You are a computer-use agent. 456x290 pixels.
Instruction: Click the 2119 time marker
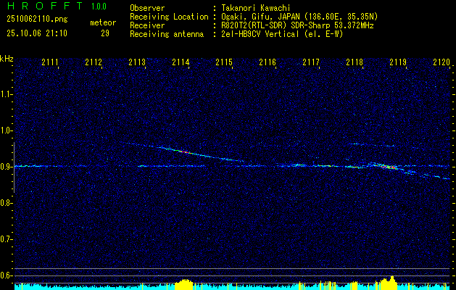tap(398, 63)
